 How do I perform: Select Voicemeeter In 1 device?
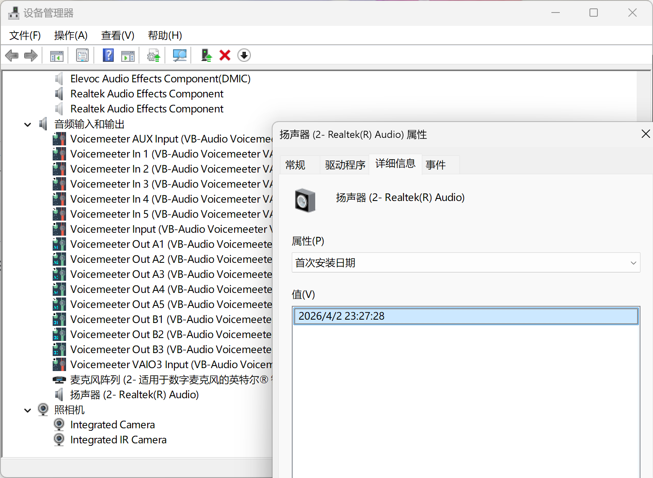point(171,154)
